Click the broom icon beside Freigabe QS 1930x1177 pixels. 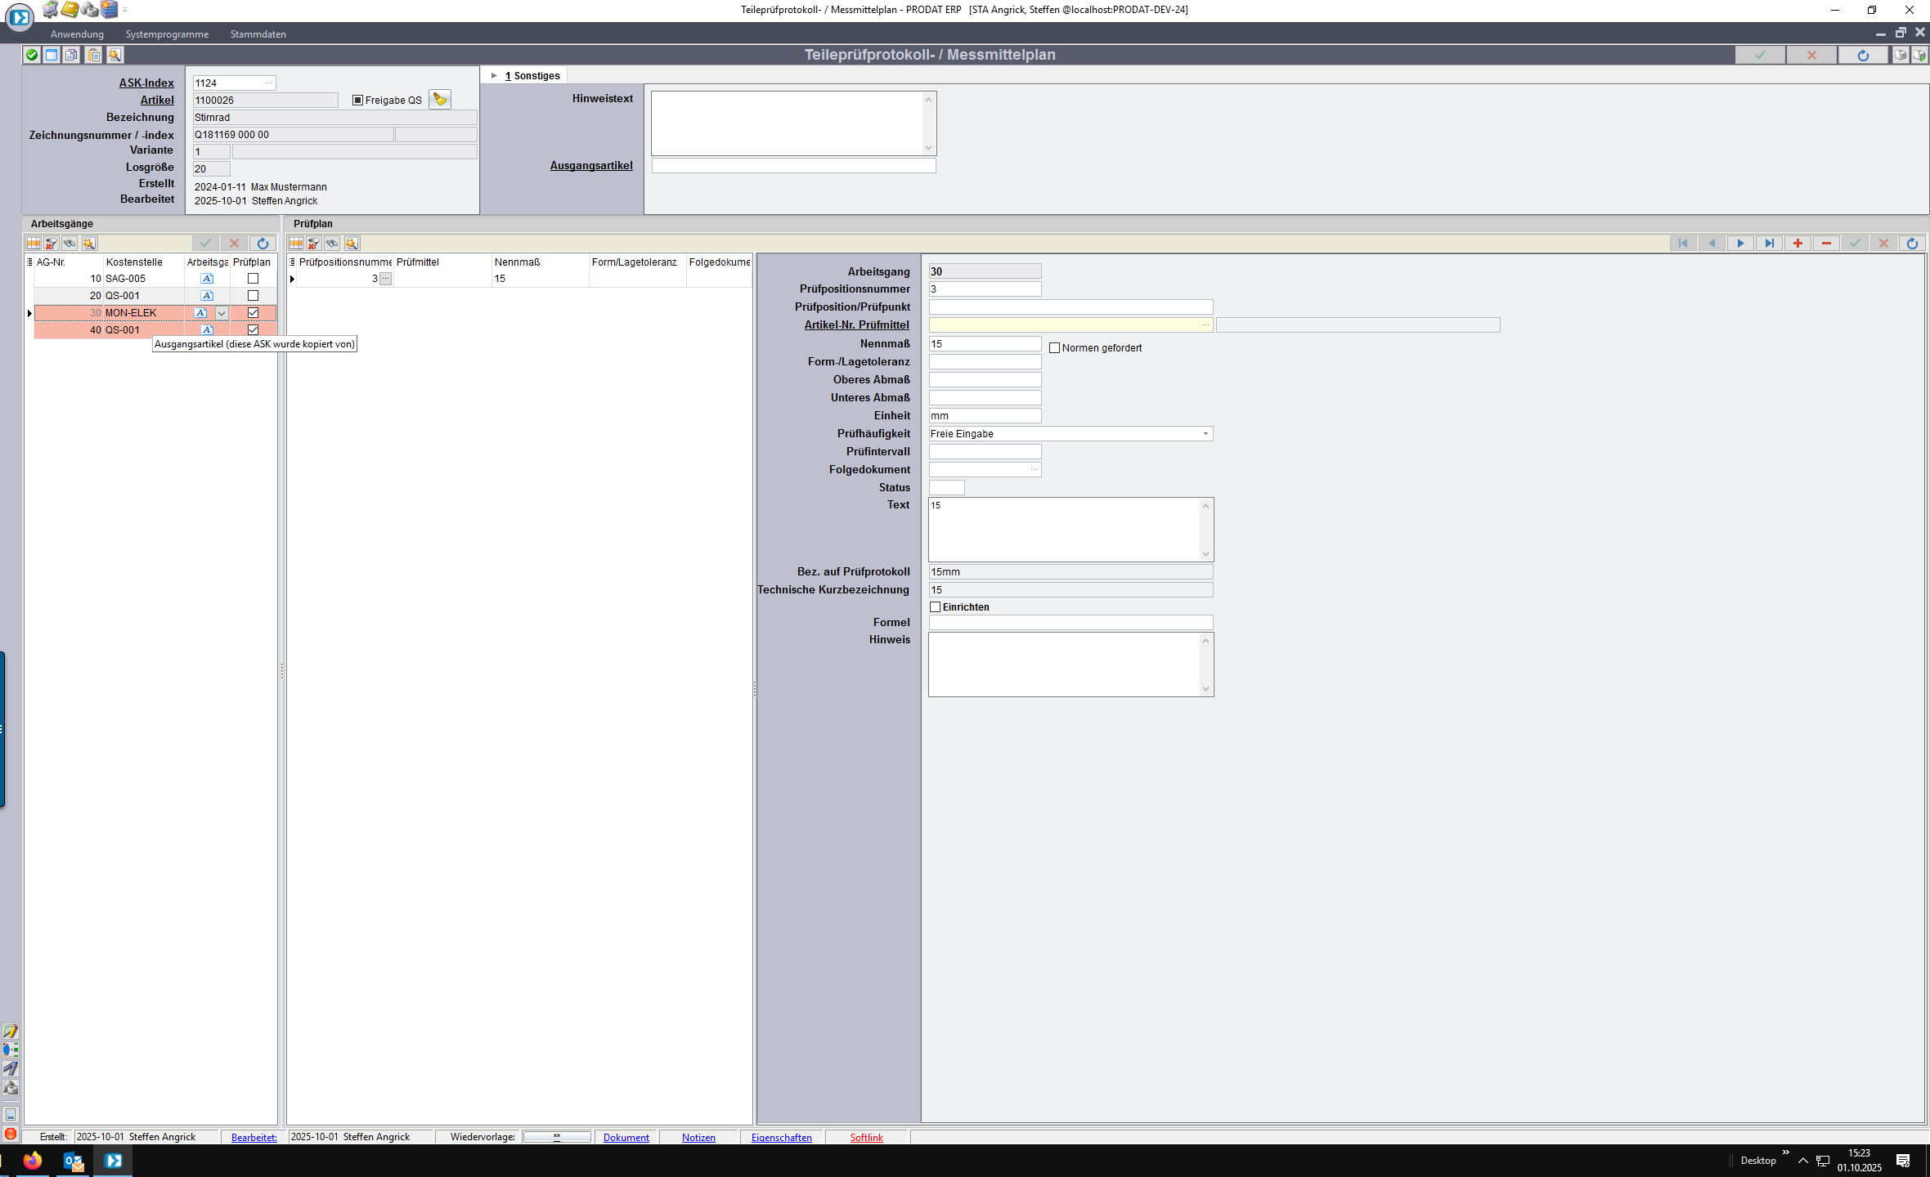440,100
